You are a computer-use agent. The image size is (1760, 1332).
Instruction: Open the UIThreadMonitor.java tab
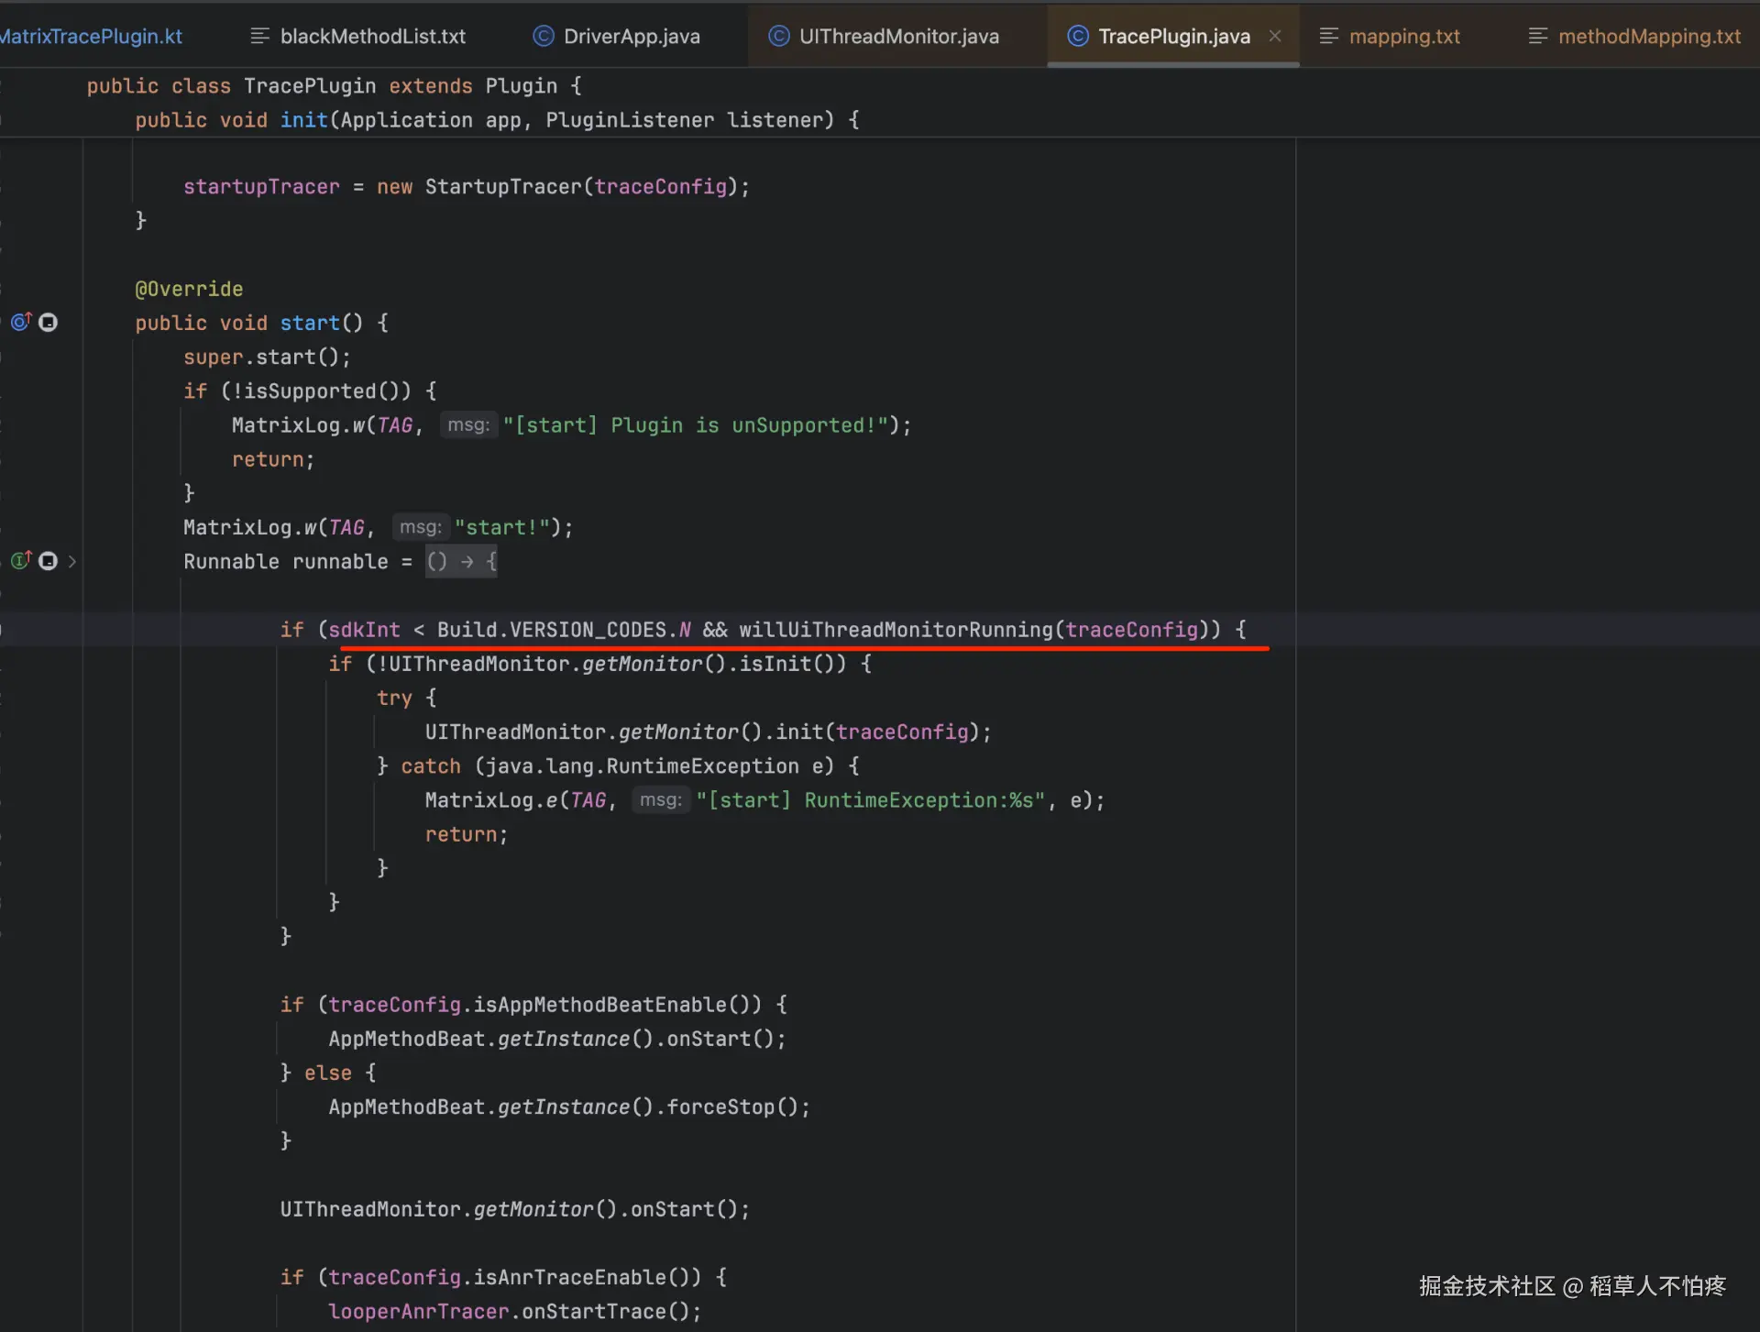click(x=897, y=36)
